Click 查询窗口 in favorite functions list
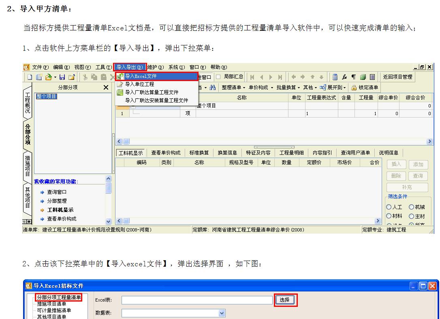The image size is (440, 319). coord(57,192)
